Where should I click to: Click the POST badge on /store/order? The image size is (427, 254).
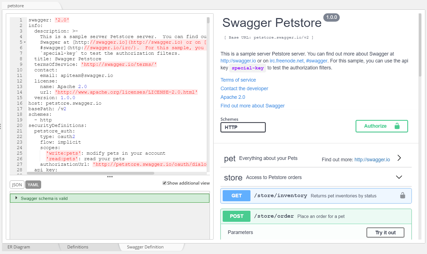236,216
